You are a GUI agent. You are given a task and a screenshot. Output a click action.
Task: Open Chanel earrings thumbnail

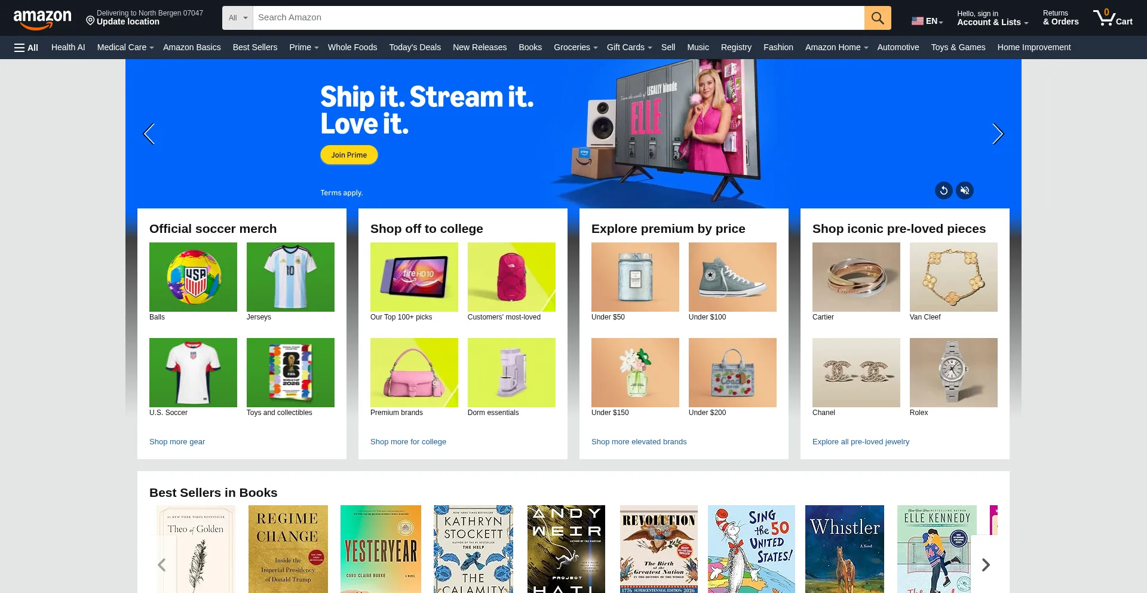856,373
